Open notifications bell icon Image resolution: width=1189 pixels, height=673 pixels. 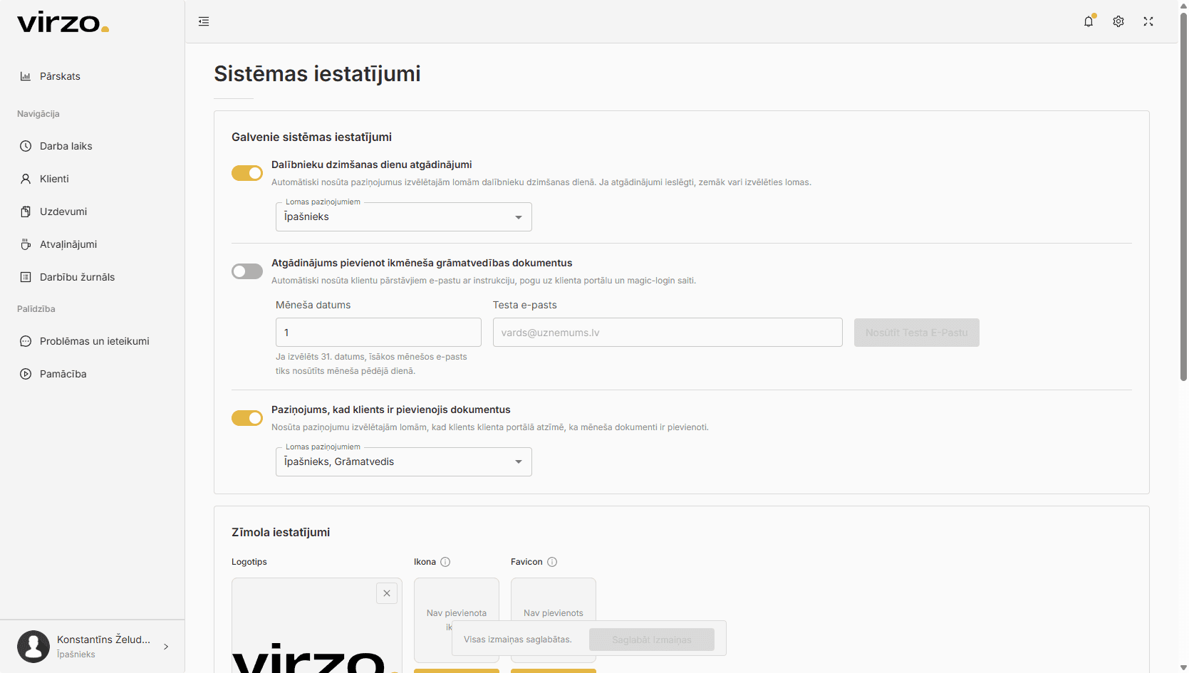pyautogui.click(x=1089, y=21)
